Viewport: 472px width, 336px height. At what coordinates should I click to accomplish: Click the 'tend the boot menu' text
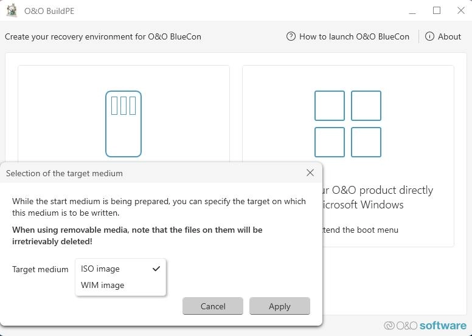click(360, 230)
